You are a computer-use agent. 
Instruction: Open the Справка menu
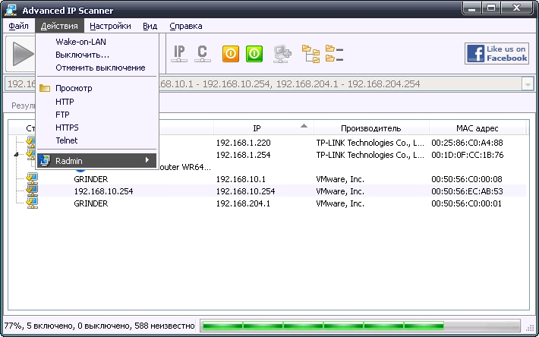coord(186,26)
